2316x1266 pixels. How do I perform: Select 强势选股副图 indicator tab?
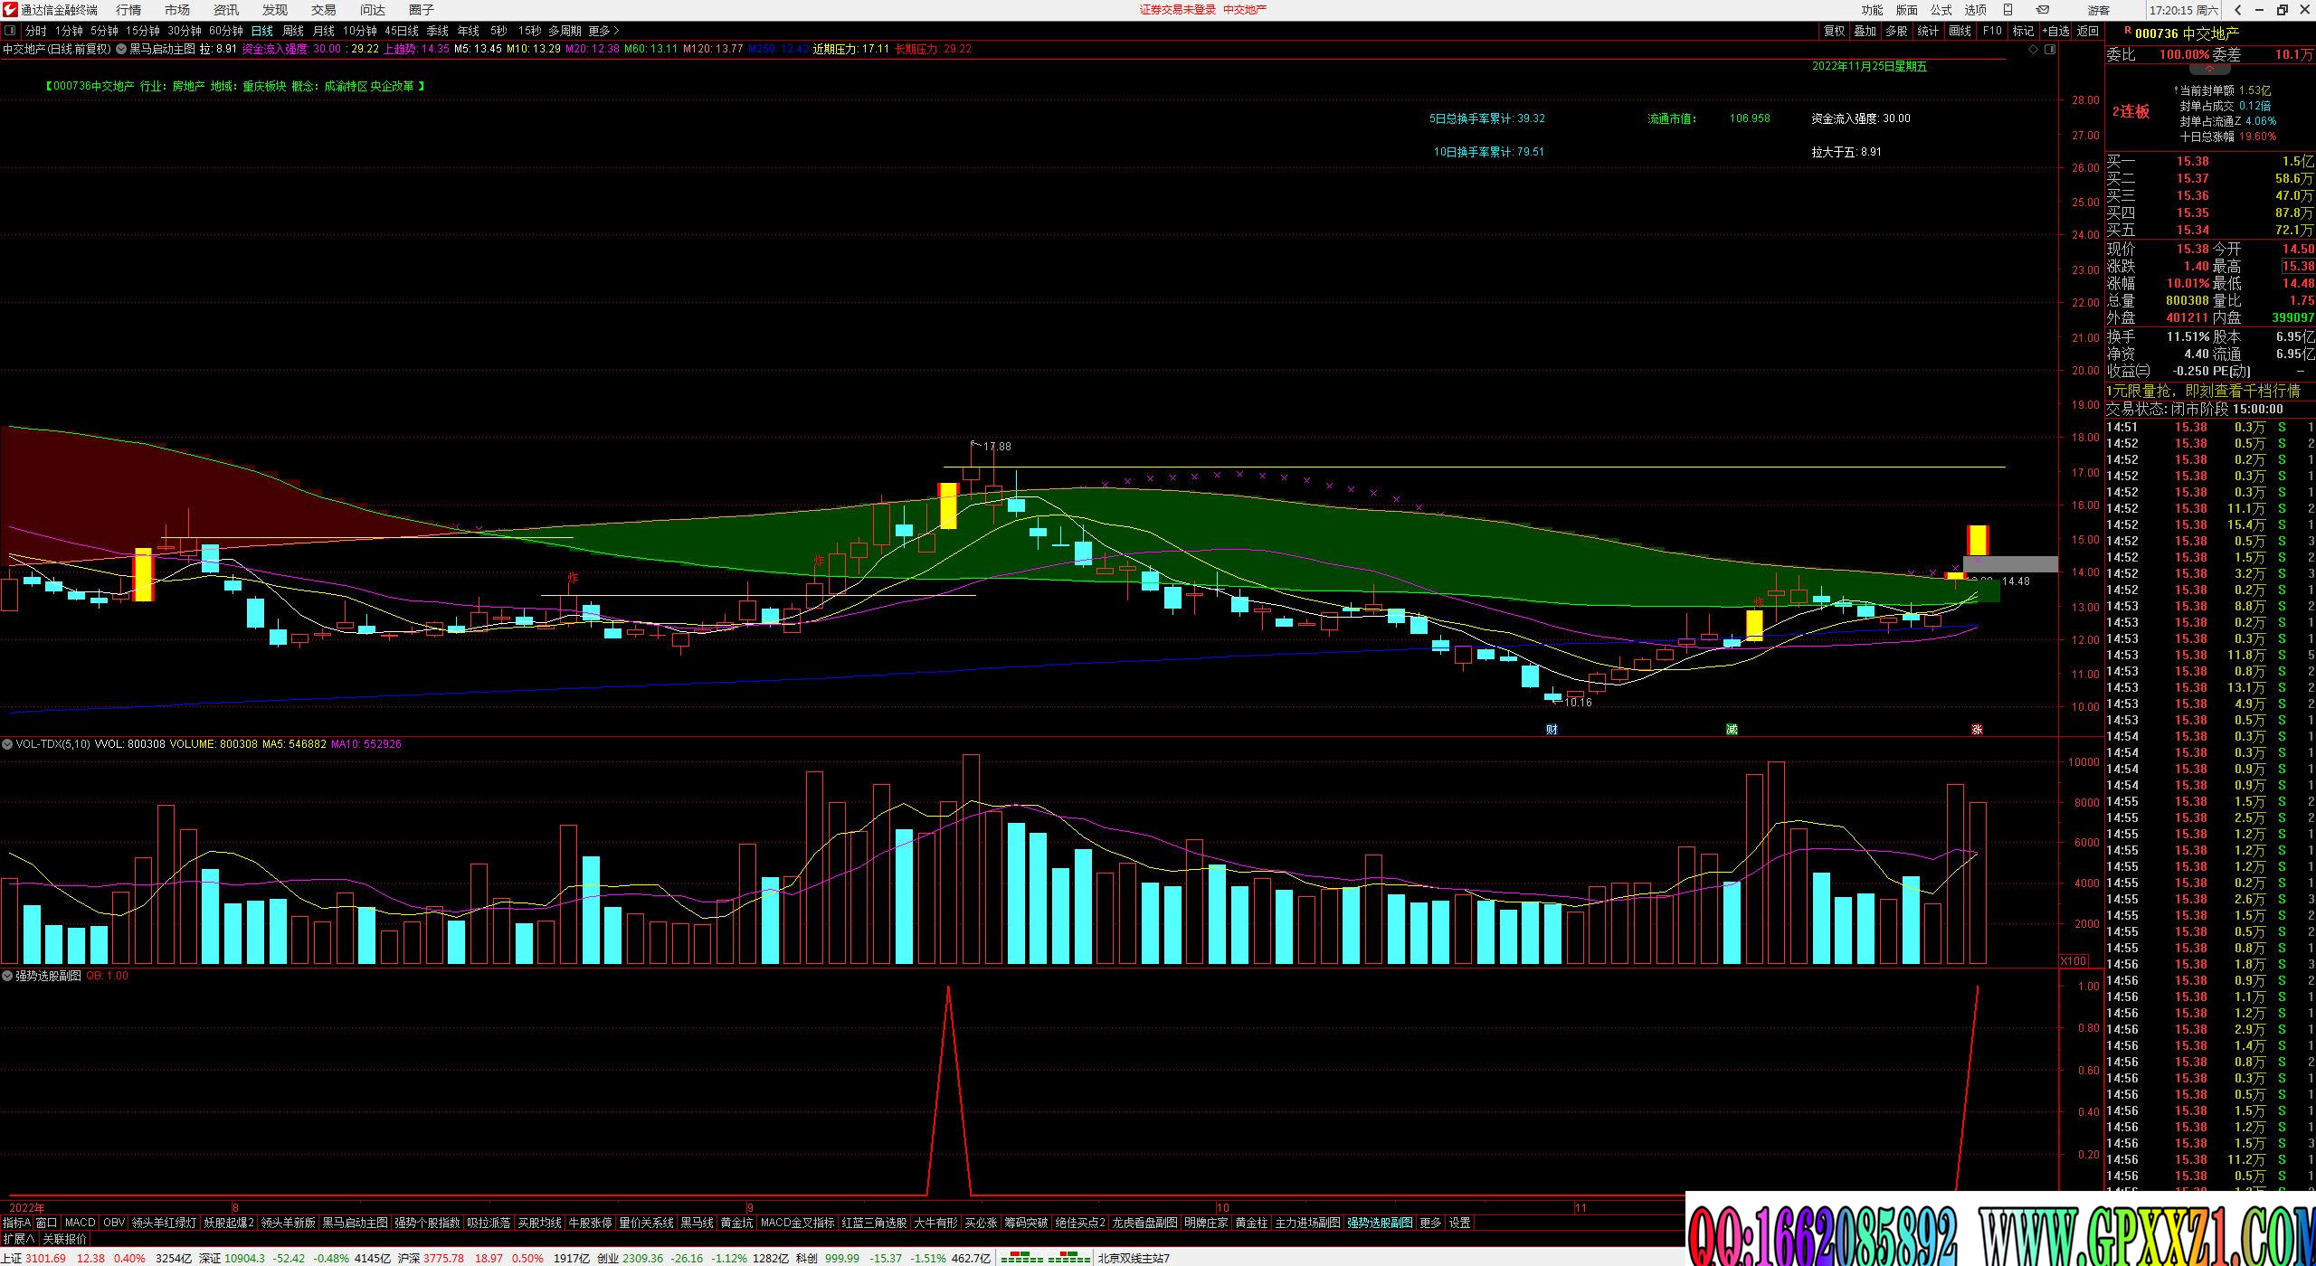pos(1380,1223)
